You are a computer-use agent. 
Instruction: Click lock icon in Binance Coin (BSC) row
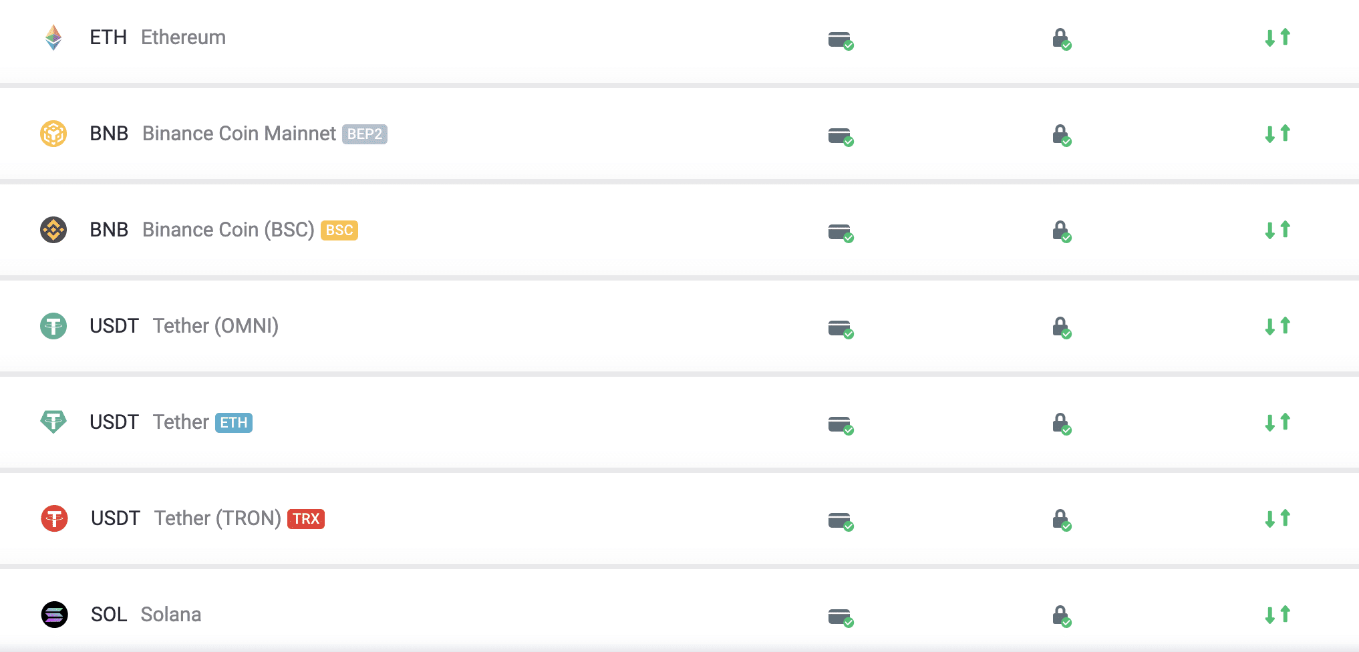pyautogui.click(x=1061, y=231)
